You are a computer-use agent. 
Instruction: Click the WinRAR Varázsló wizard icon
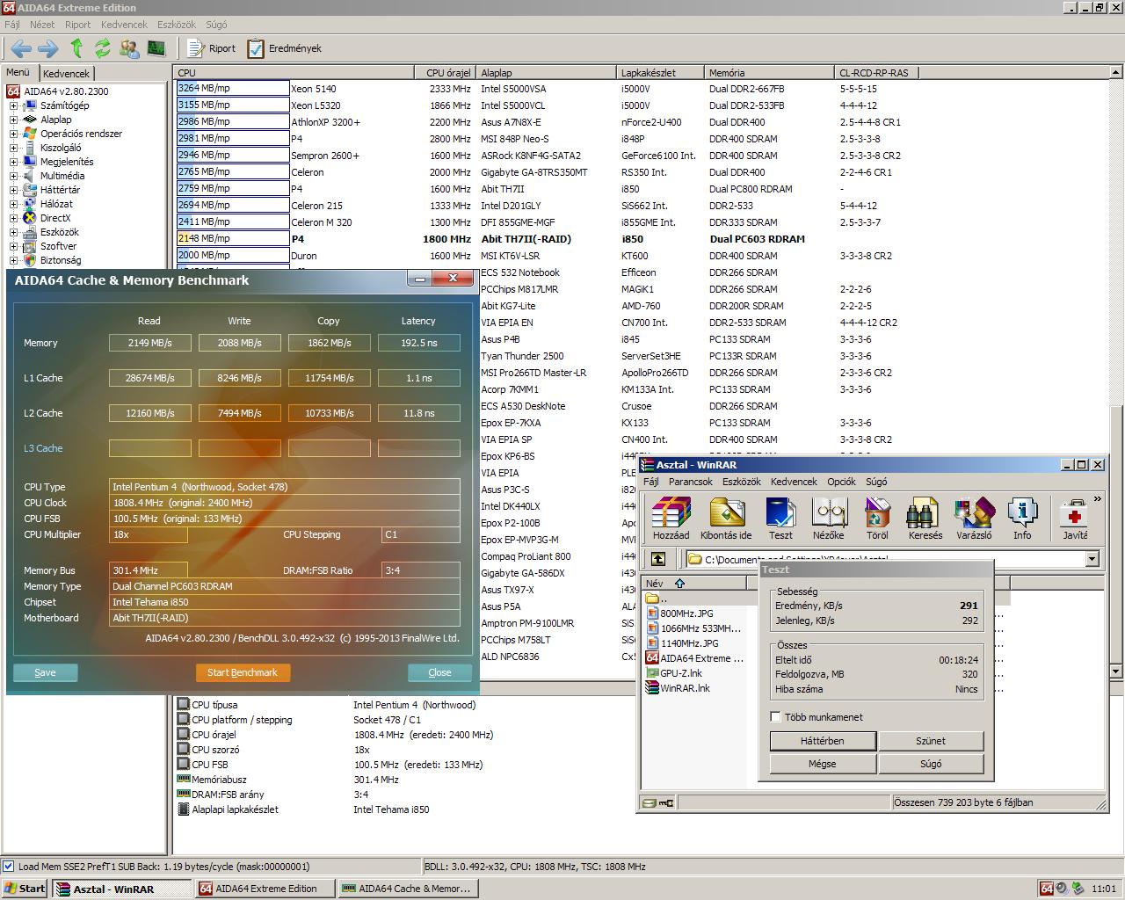point(974,518)
